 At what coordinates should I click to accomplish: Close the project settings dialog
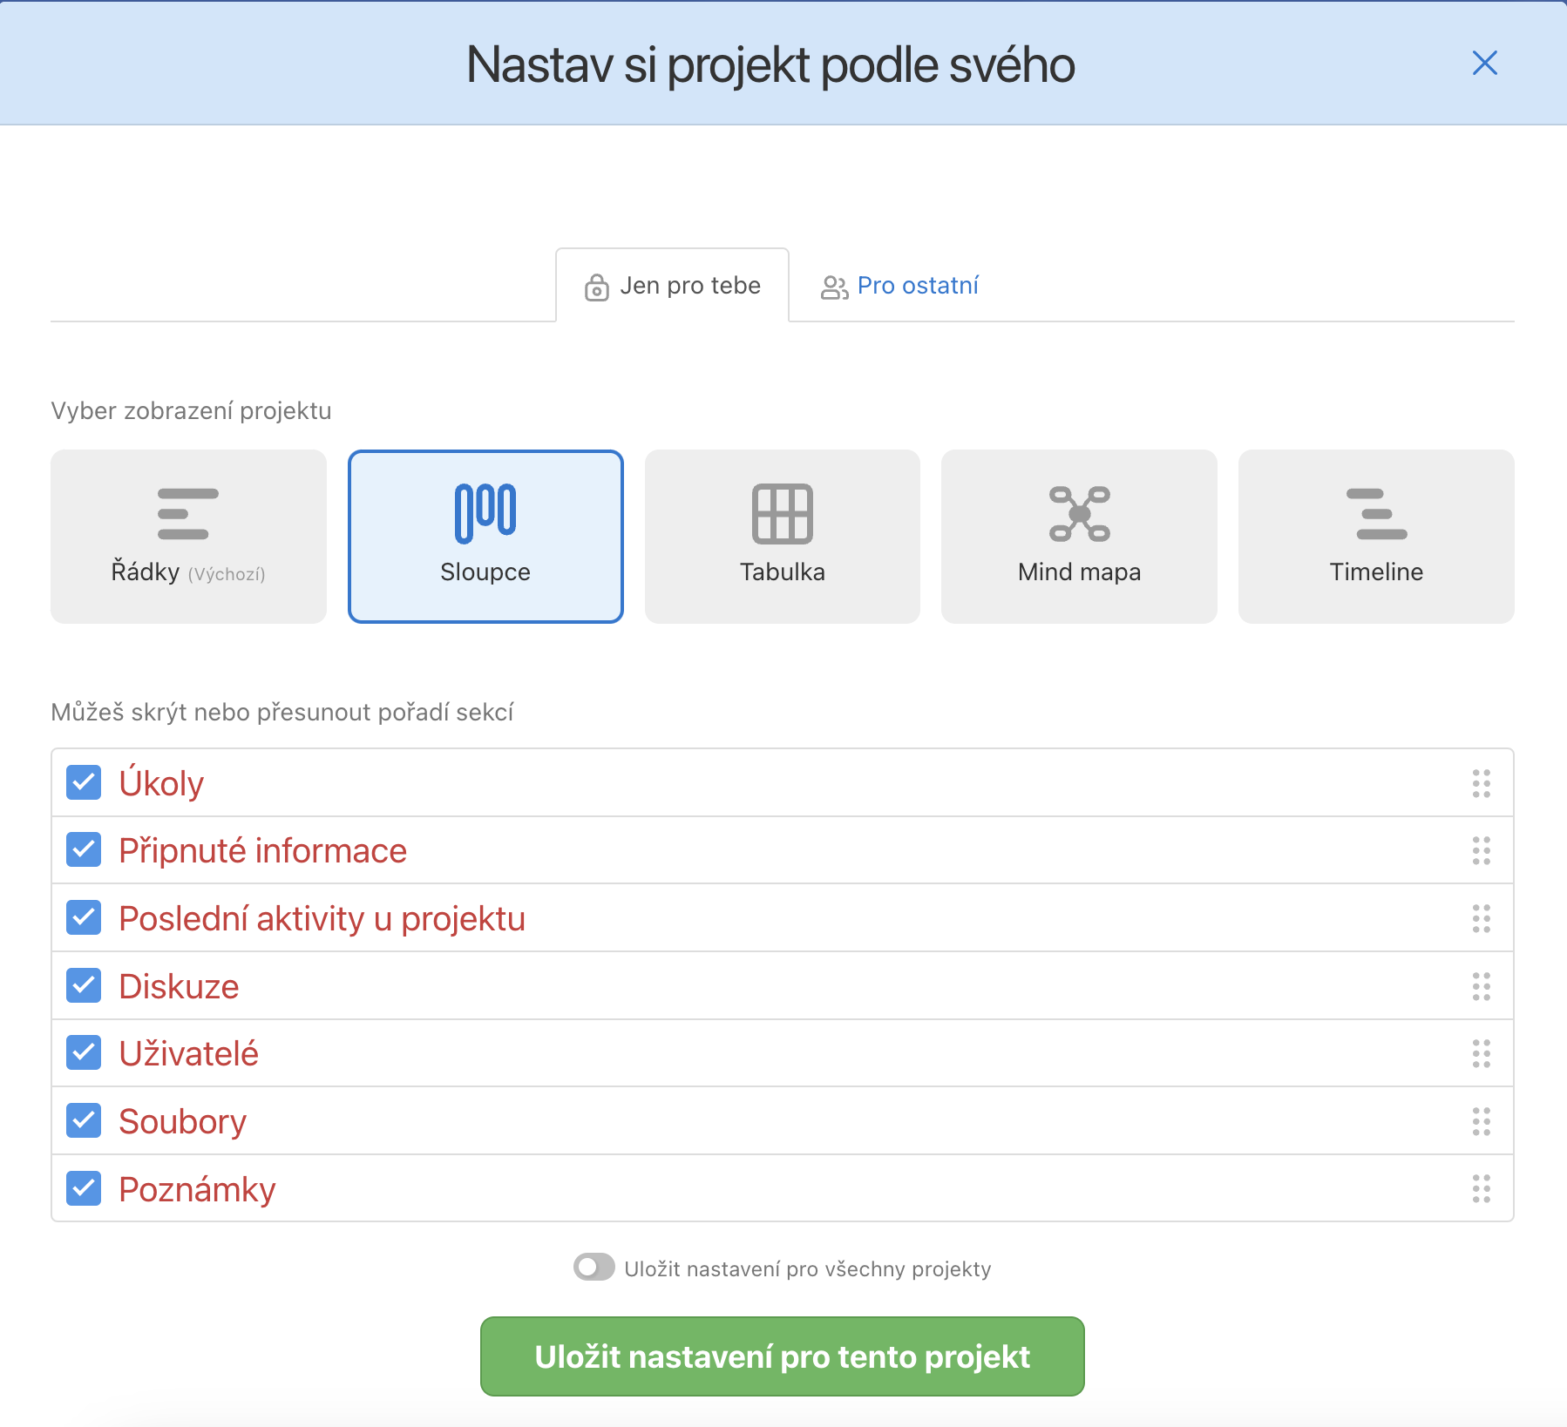(1484, 63)
